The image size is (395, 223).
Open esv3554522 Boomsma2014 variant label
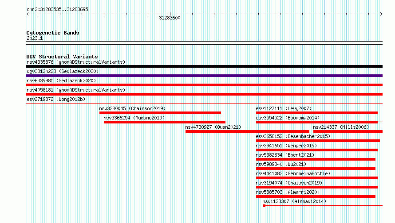pos(288,118)
